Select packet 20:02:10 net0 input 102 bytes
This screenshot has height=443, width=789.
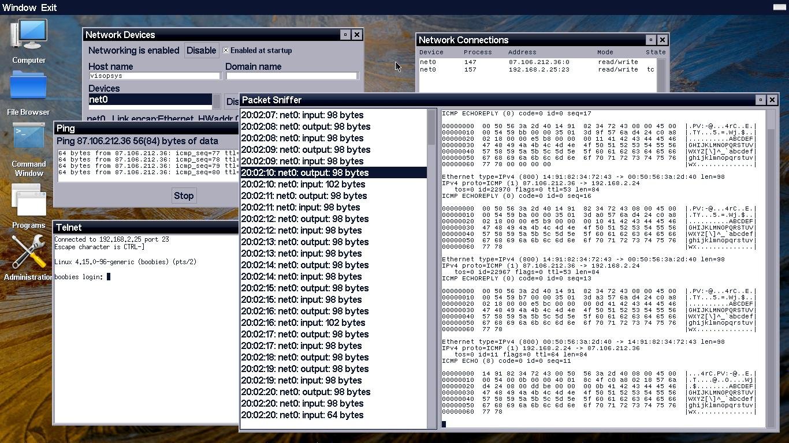coord(334,184)
